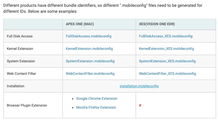Open FullDiskAccess.mobileconfig link
The height and width of the screenshot is (122, 218).
click(x=89, y=36)
